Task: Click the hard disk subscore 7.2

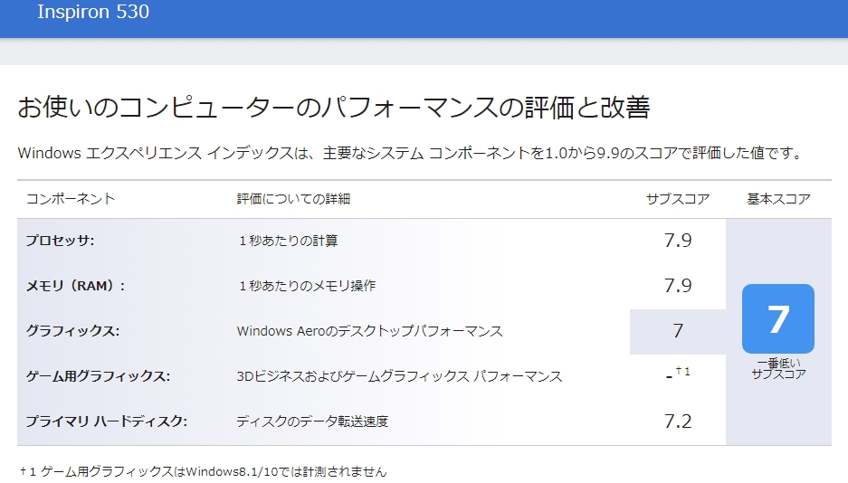Action: coord(678,421)
